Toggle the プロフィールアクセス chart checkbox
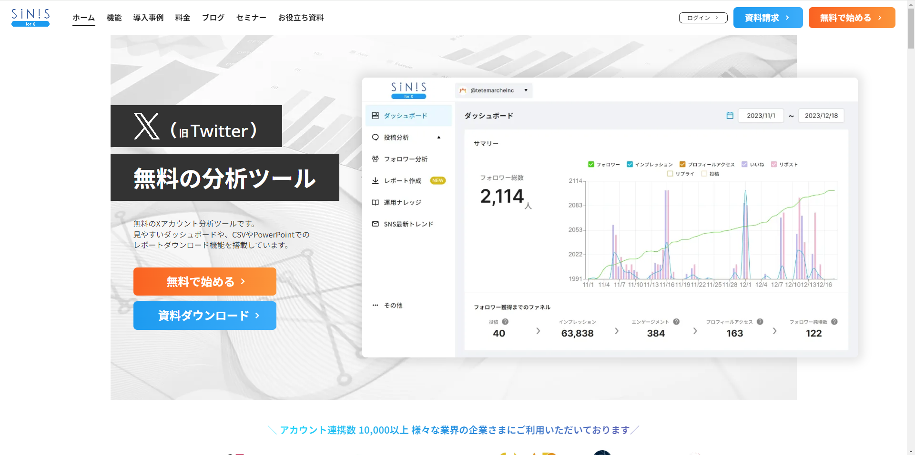The image size is (915, 455). 682,164
